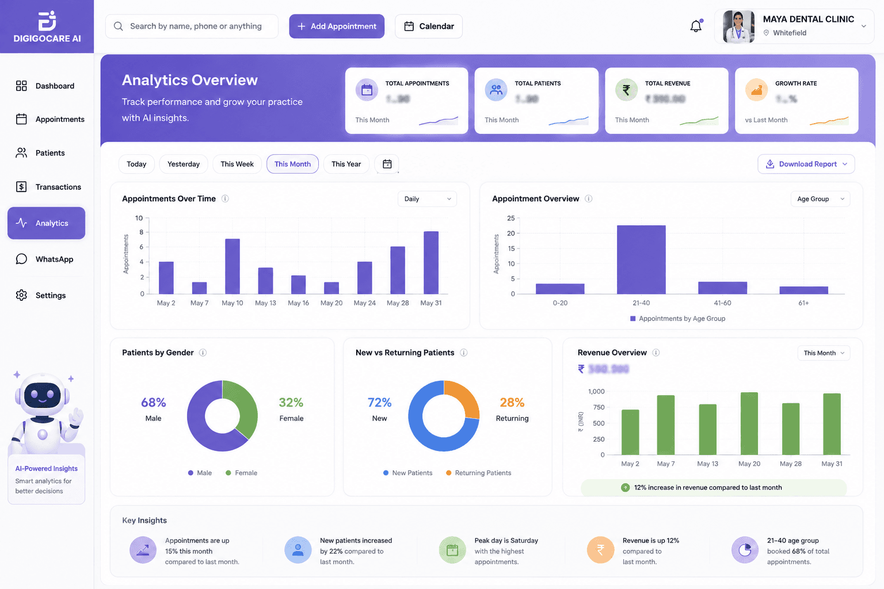Image resolution: width=884 pixels, height=589 pixels.
Task: Click info icon beside Appointment Overview
Action: (x=588, y=198)
